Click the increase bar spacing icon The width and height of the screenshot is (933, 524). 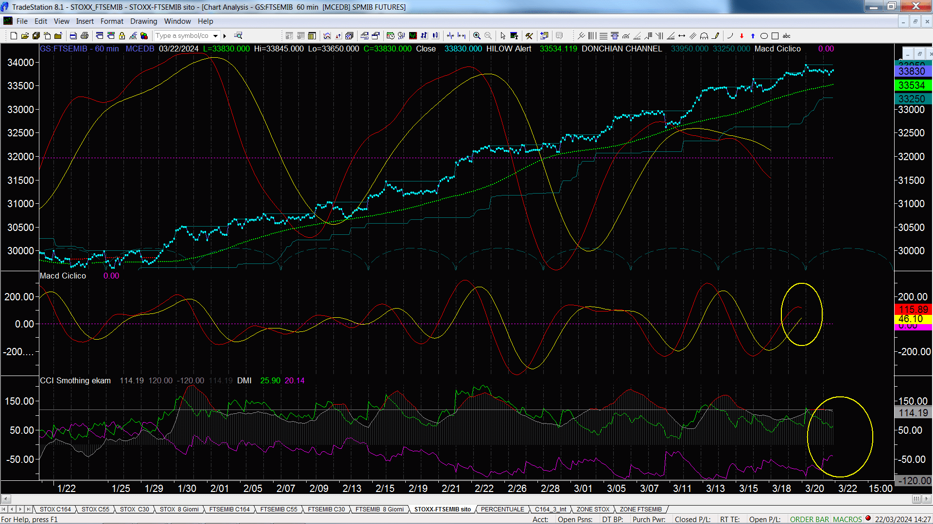462,35
